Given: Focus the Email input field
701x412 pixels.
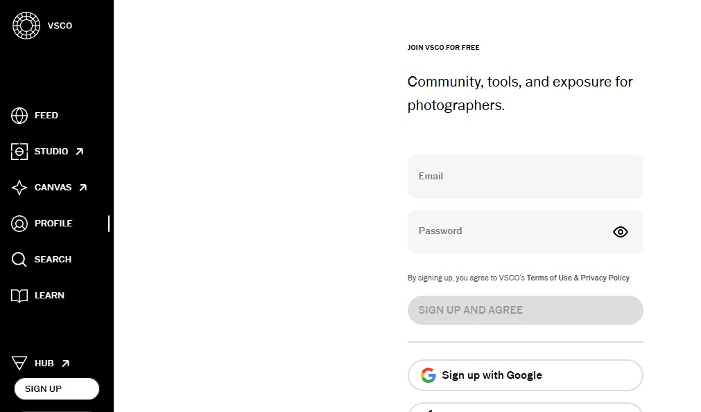Looking at the screenshot, I should [x=525, y=177].
